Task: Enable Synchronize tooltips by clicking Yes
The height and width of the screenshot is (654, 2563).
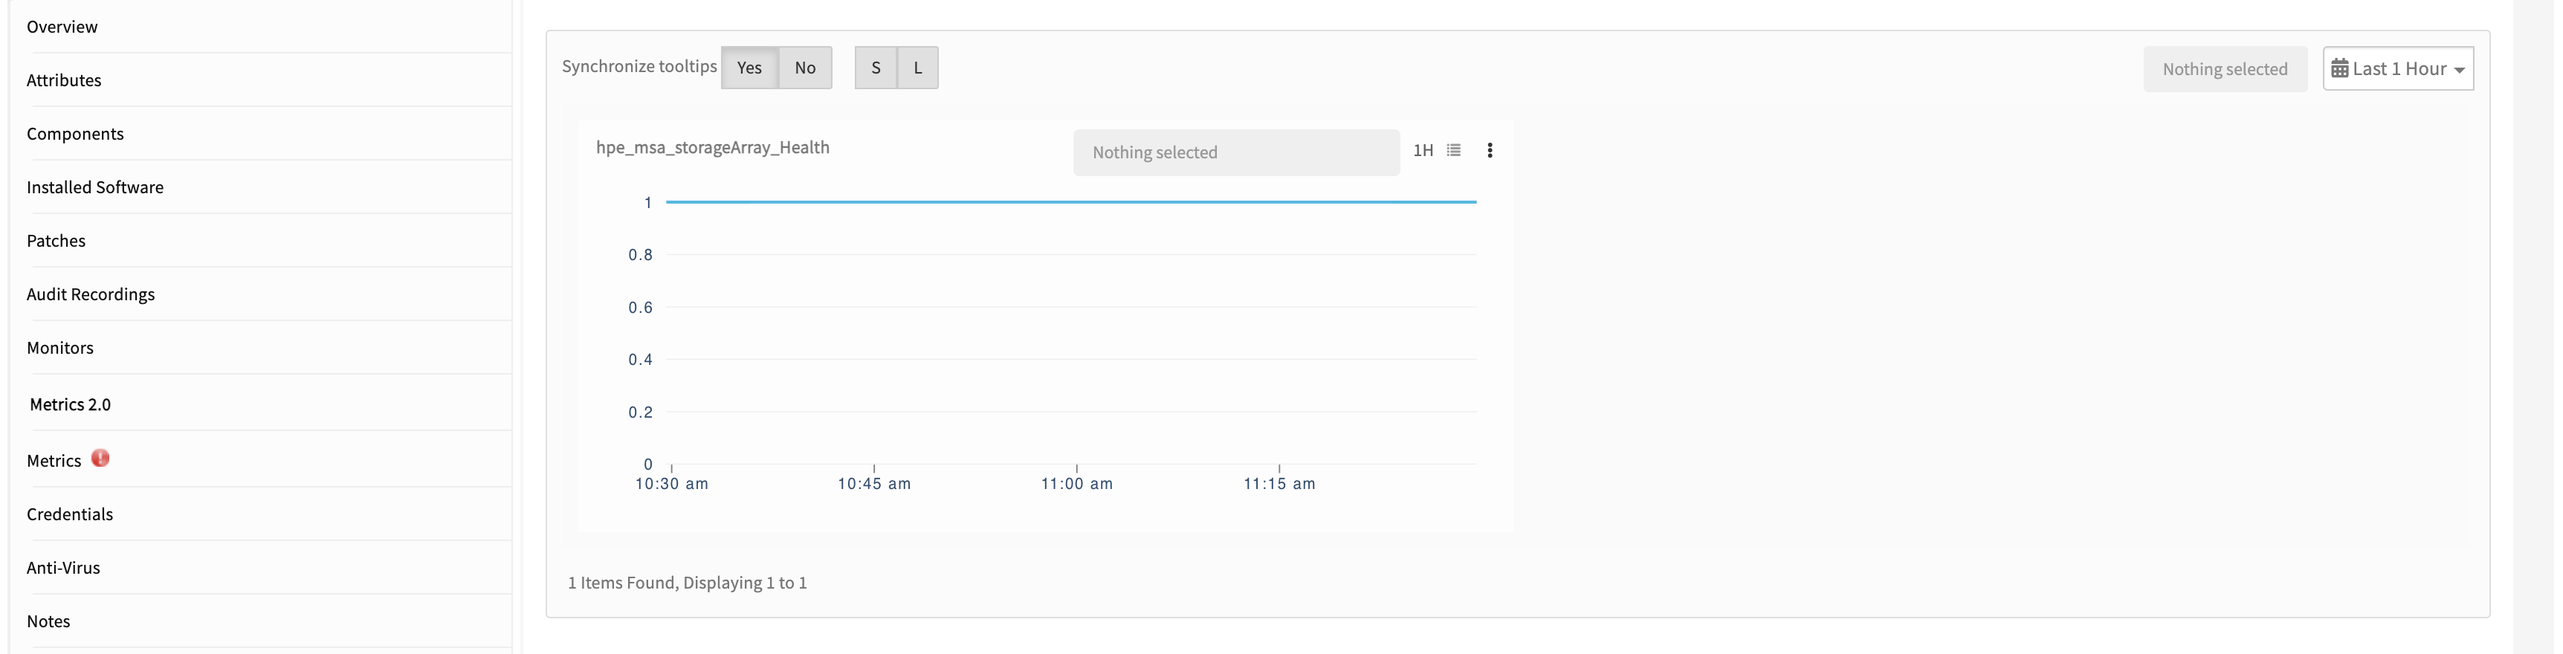Action: pyautogui.click(x=749, y=68)
